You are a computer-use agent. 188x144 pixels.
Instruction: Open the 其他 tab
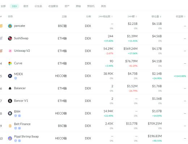click(103, 6)
